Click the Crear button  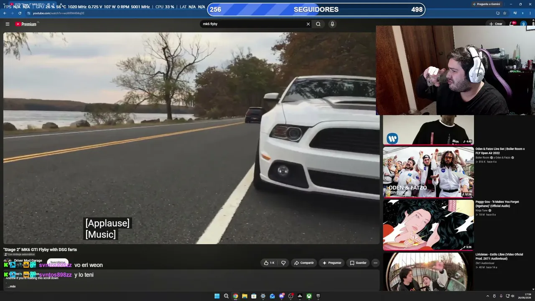(496, 24)
